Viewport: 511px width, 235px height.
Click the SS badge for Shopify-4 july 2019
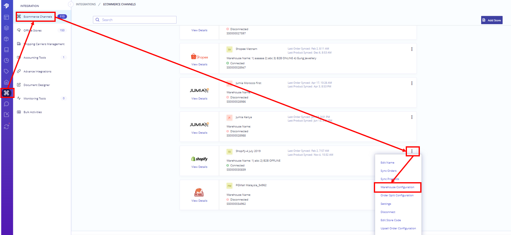click(229, 152)
